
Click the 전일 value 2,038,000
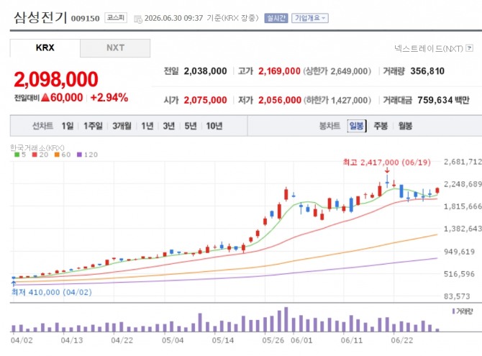205,71
